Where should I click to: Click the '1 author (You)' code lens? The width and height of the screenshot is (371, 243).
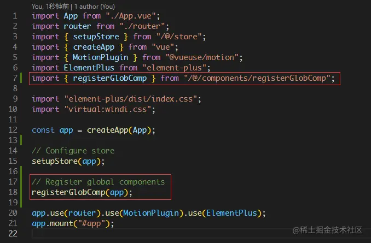point(95,7)
